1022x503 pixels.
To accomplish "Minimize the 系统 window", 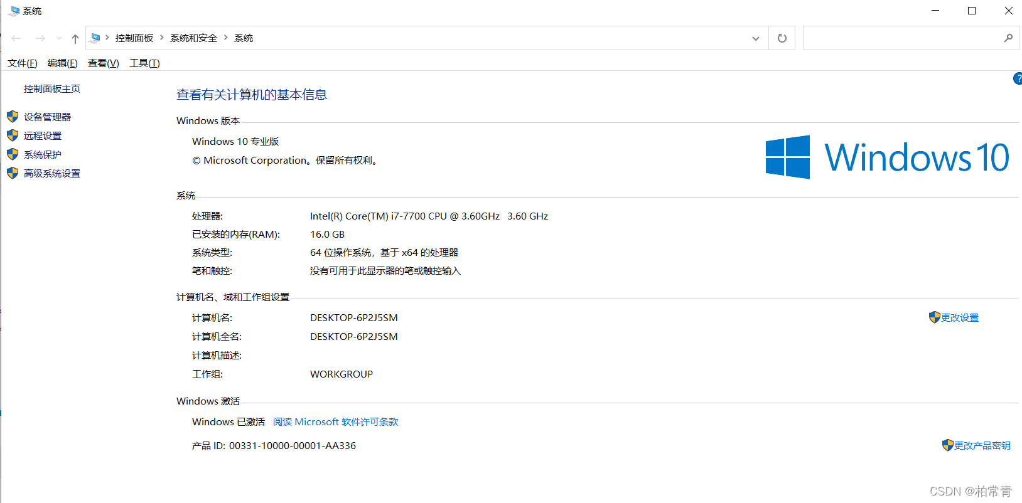I will (x=935, y=11).
